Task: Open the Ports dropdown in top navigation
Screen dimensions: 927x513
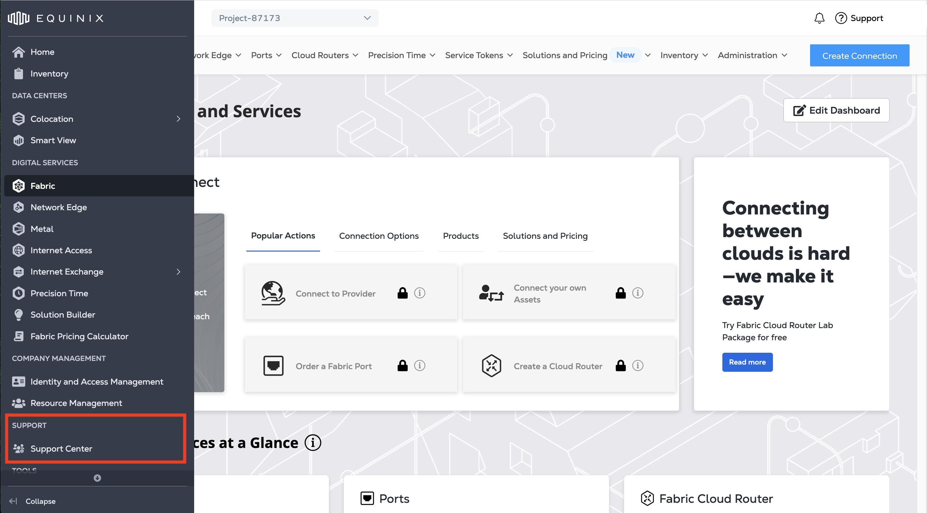Action: click(x=266, y=55)
